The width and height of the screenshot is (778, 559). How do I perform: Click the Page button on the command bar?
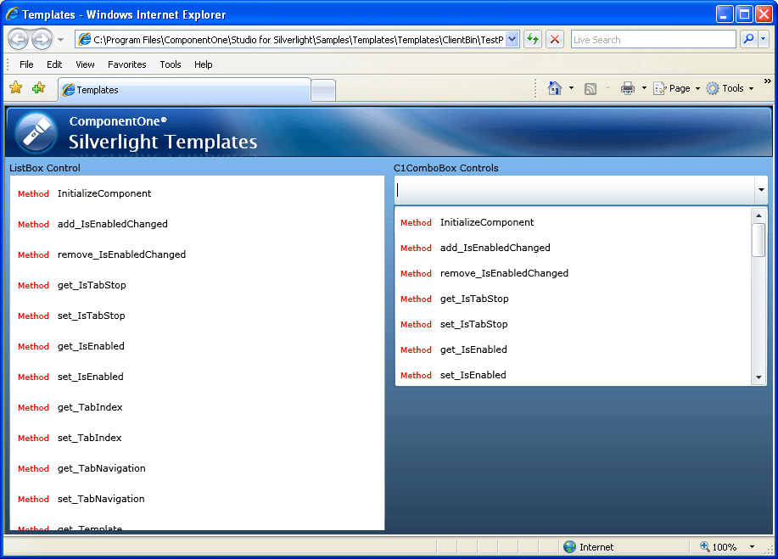(x=676, y=87)
